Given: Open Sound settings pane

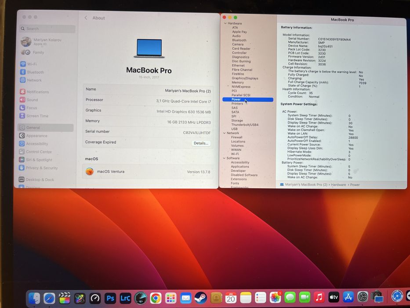Looking at the screenshot, I should 29,100.
